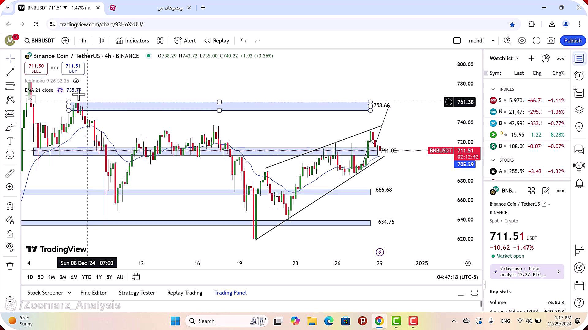Select the crosshair cursor tool
The image size is (588, 330).
click(x=10, y=58)
